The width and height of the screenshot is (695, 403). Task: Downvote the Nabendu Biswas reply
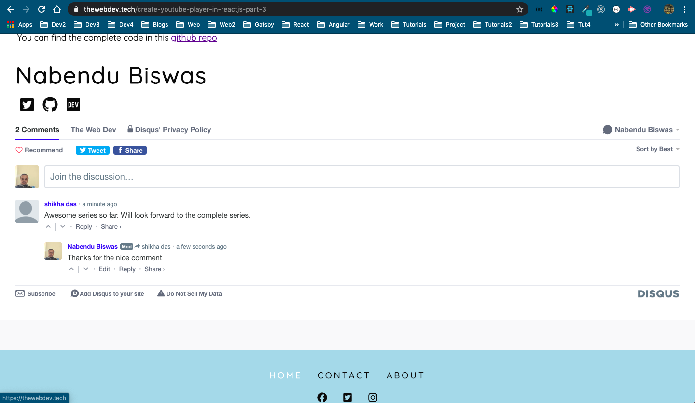click(x=86, y=269)
